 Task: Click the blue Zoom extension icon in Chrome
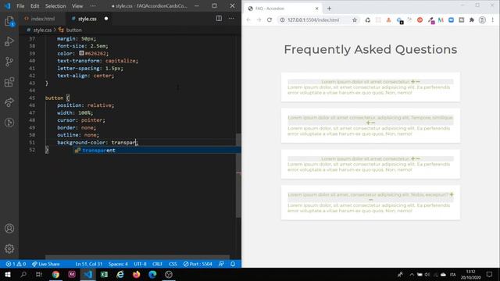tap(451, 20)
